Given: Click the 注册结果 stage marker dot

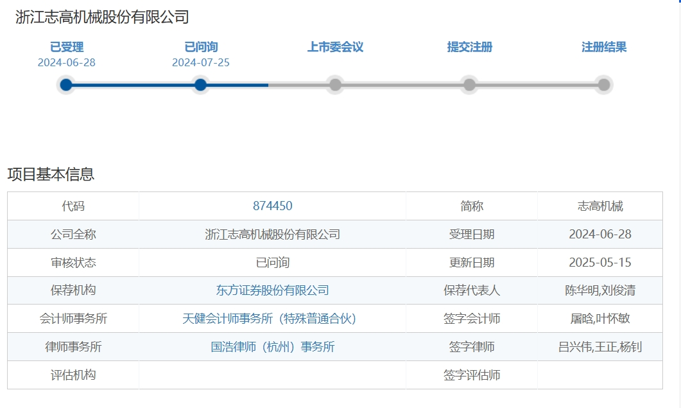Looking at the screenshot, I should (604, 85).
